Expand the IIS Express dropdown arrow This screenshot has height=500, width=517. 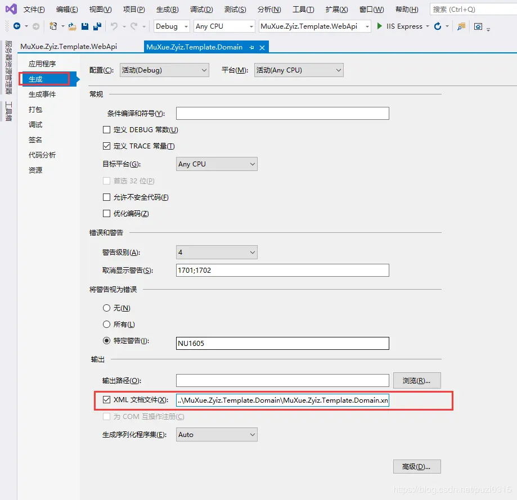[428, 26]
